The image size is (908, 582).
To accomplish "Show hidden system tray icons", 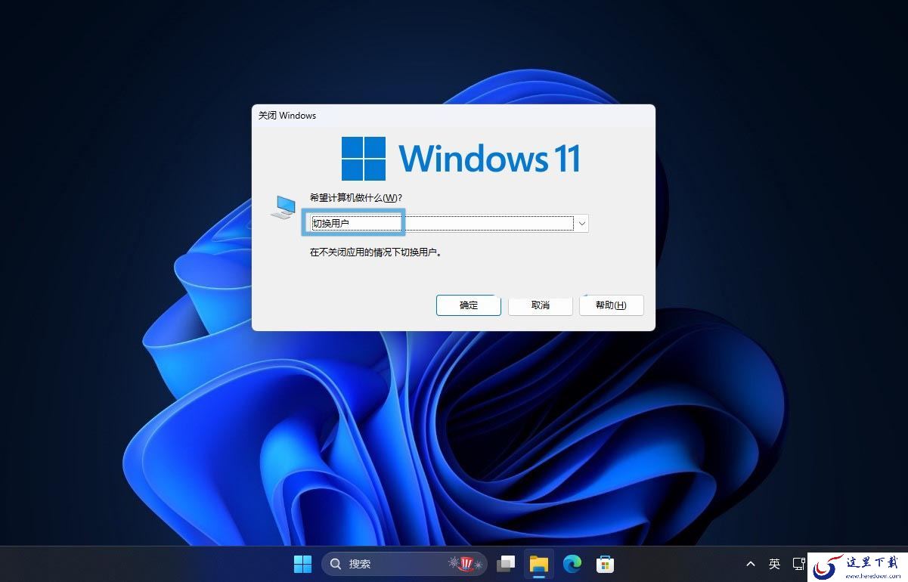I will pos(750,564).
